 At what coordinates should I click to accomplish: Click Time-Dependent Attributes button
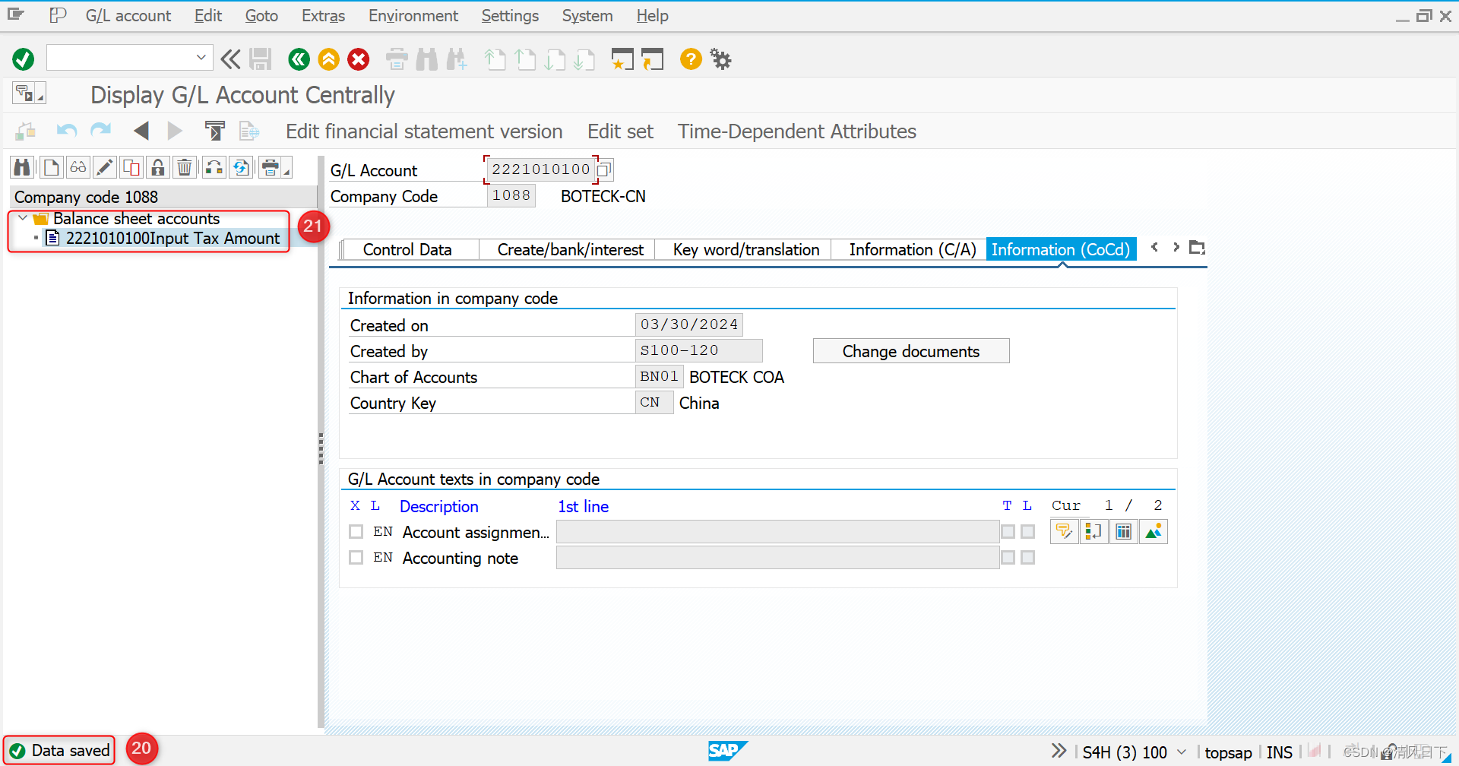[797, 131]
